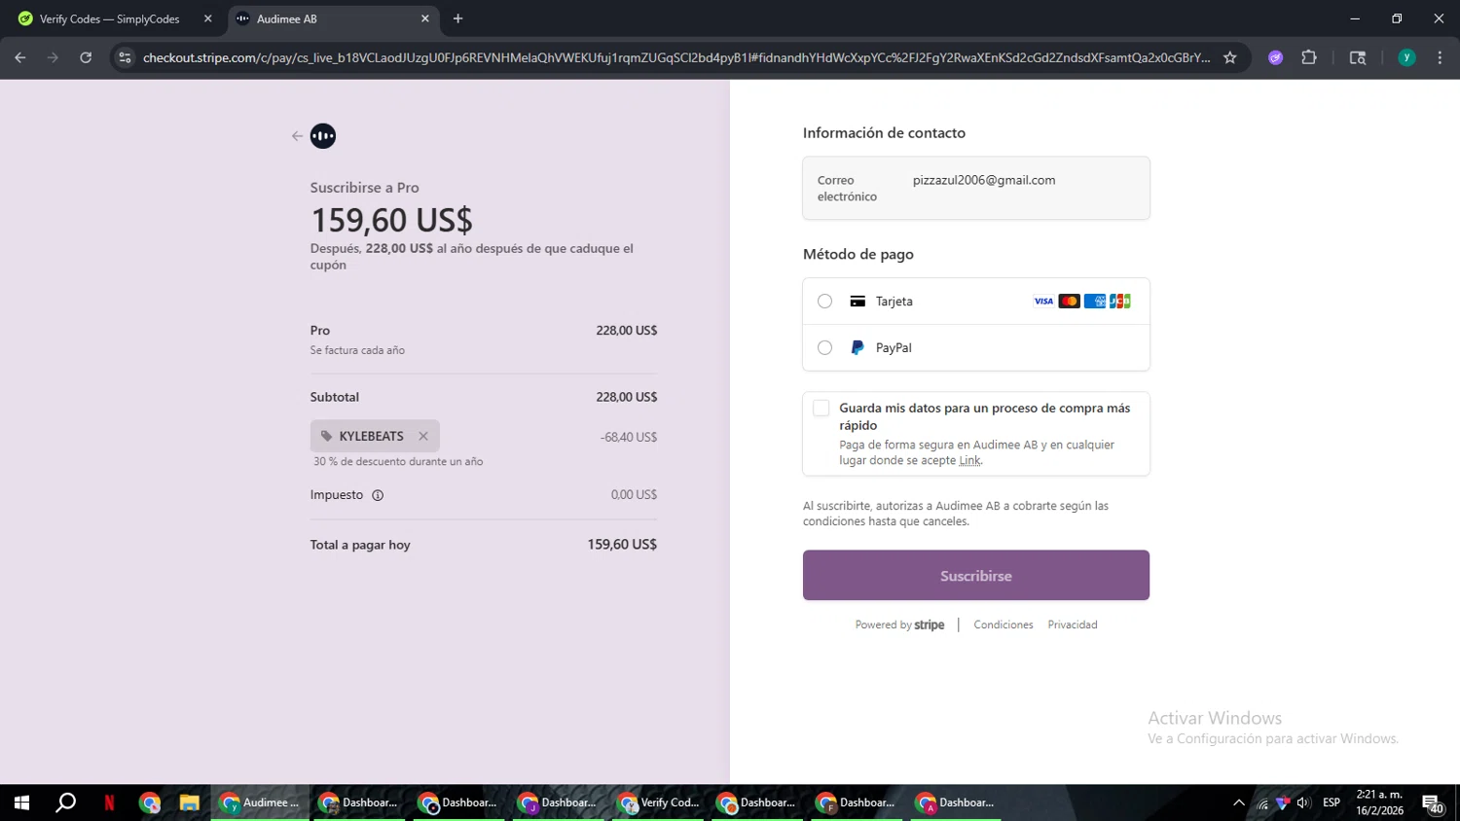Switch to Verify Cod... taskbar window
The image size is (1460, 821).
(658, 803)
